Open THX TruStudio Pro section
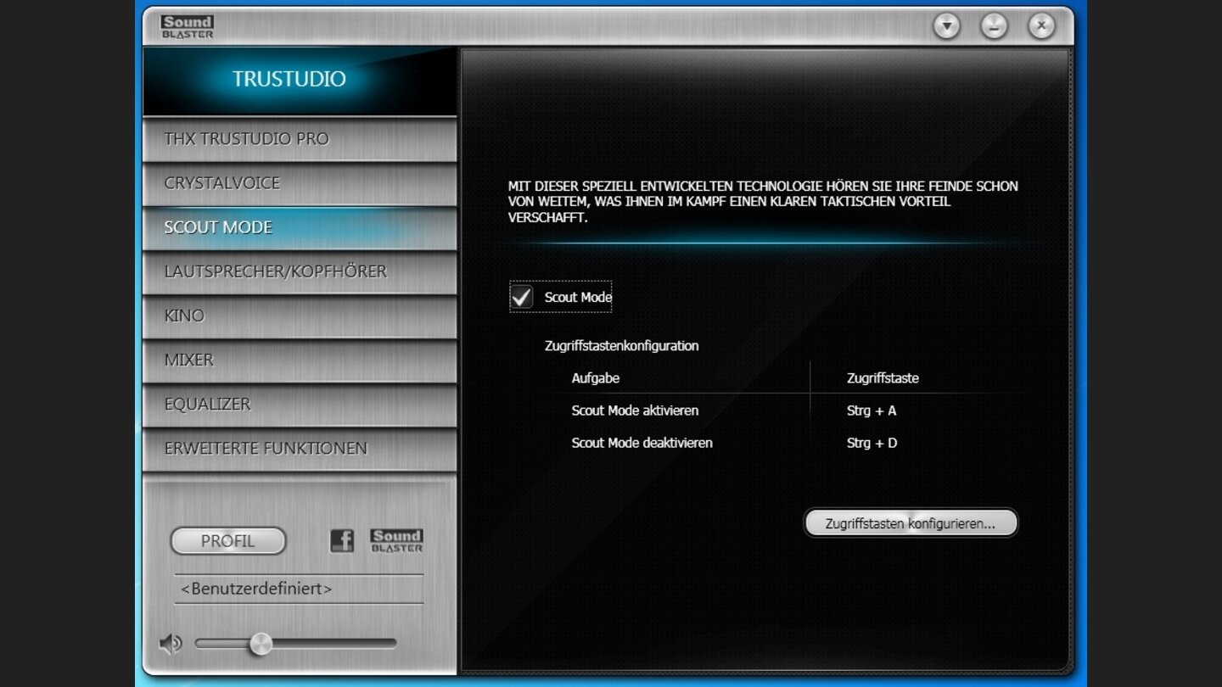The height and width of the screenshot is (687, 1222). point(300,139)
